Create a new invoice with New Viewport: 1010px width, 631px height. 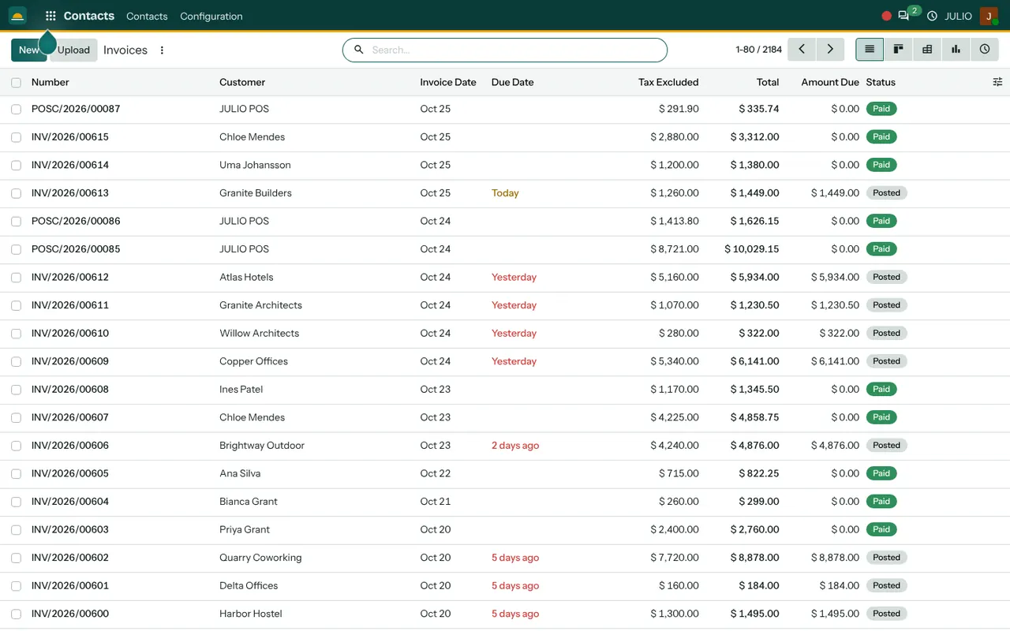pyautogui.click(x=28, y=50)
